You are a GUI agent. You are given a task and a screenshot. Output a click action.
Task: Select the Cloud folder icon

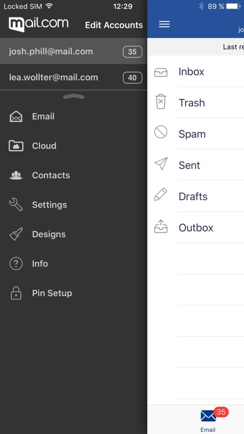[x=16, y=146]
